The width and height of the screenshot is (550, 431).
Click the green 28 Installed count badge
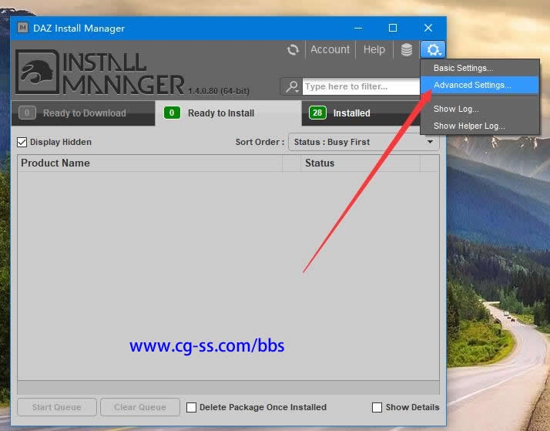(317, 113)
